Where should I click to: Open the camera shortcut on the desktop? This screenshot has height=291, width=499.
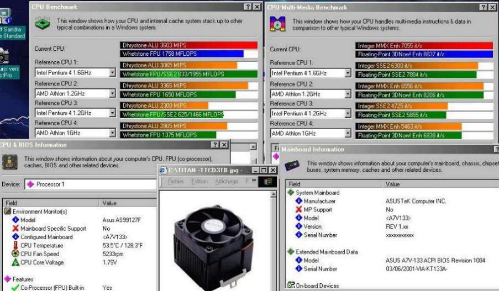coord(4,55)
